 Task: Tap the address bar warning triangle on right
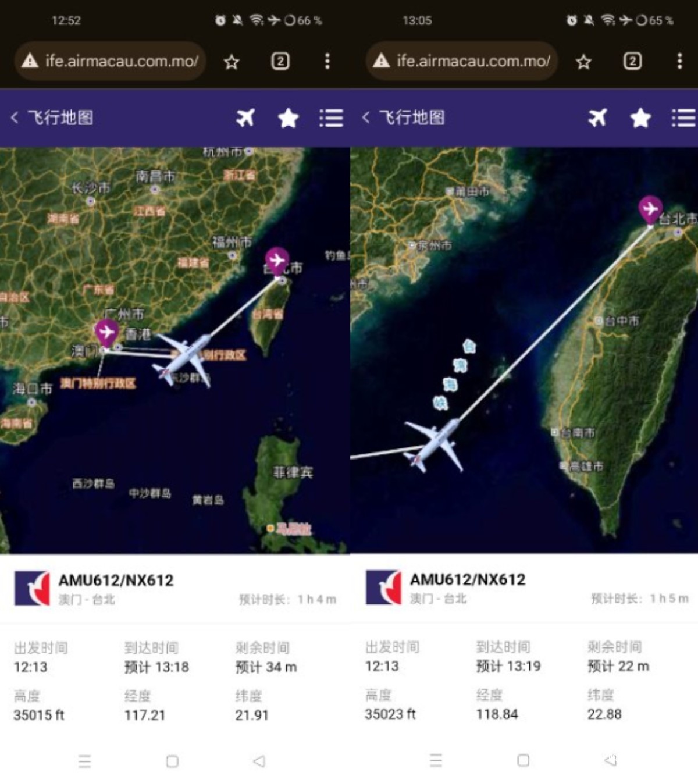point(381,60)
